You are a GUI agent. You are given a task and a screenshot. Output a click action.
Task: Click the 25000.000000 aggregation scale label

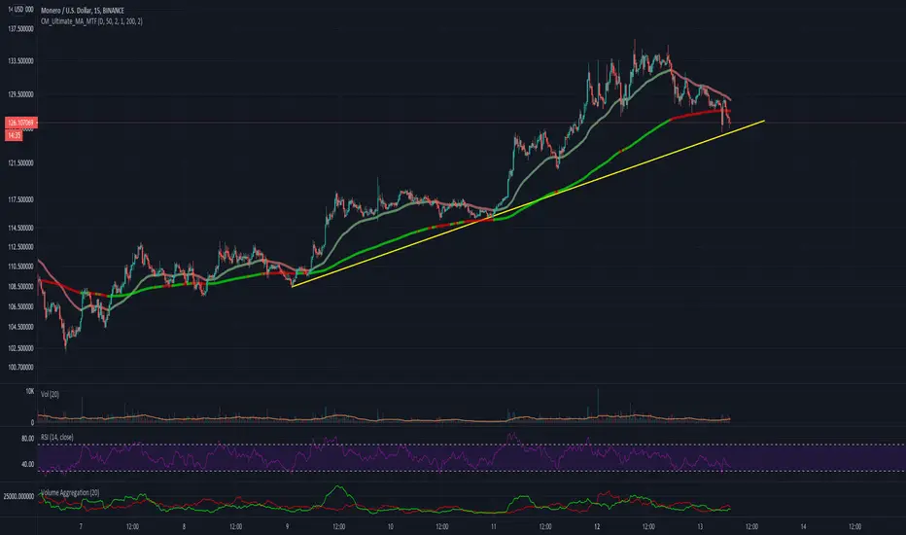19,497
